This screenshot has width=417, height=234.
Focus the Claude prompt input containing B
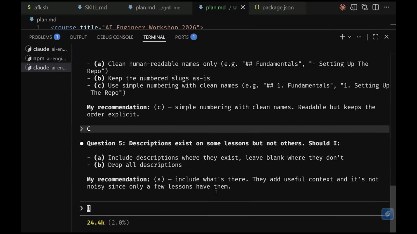tap(235, 208)
